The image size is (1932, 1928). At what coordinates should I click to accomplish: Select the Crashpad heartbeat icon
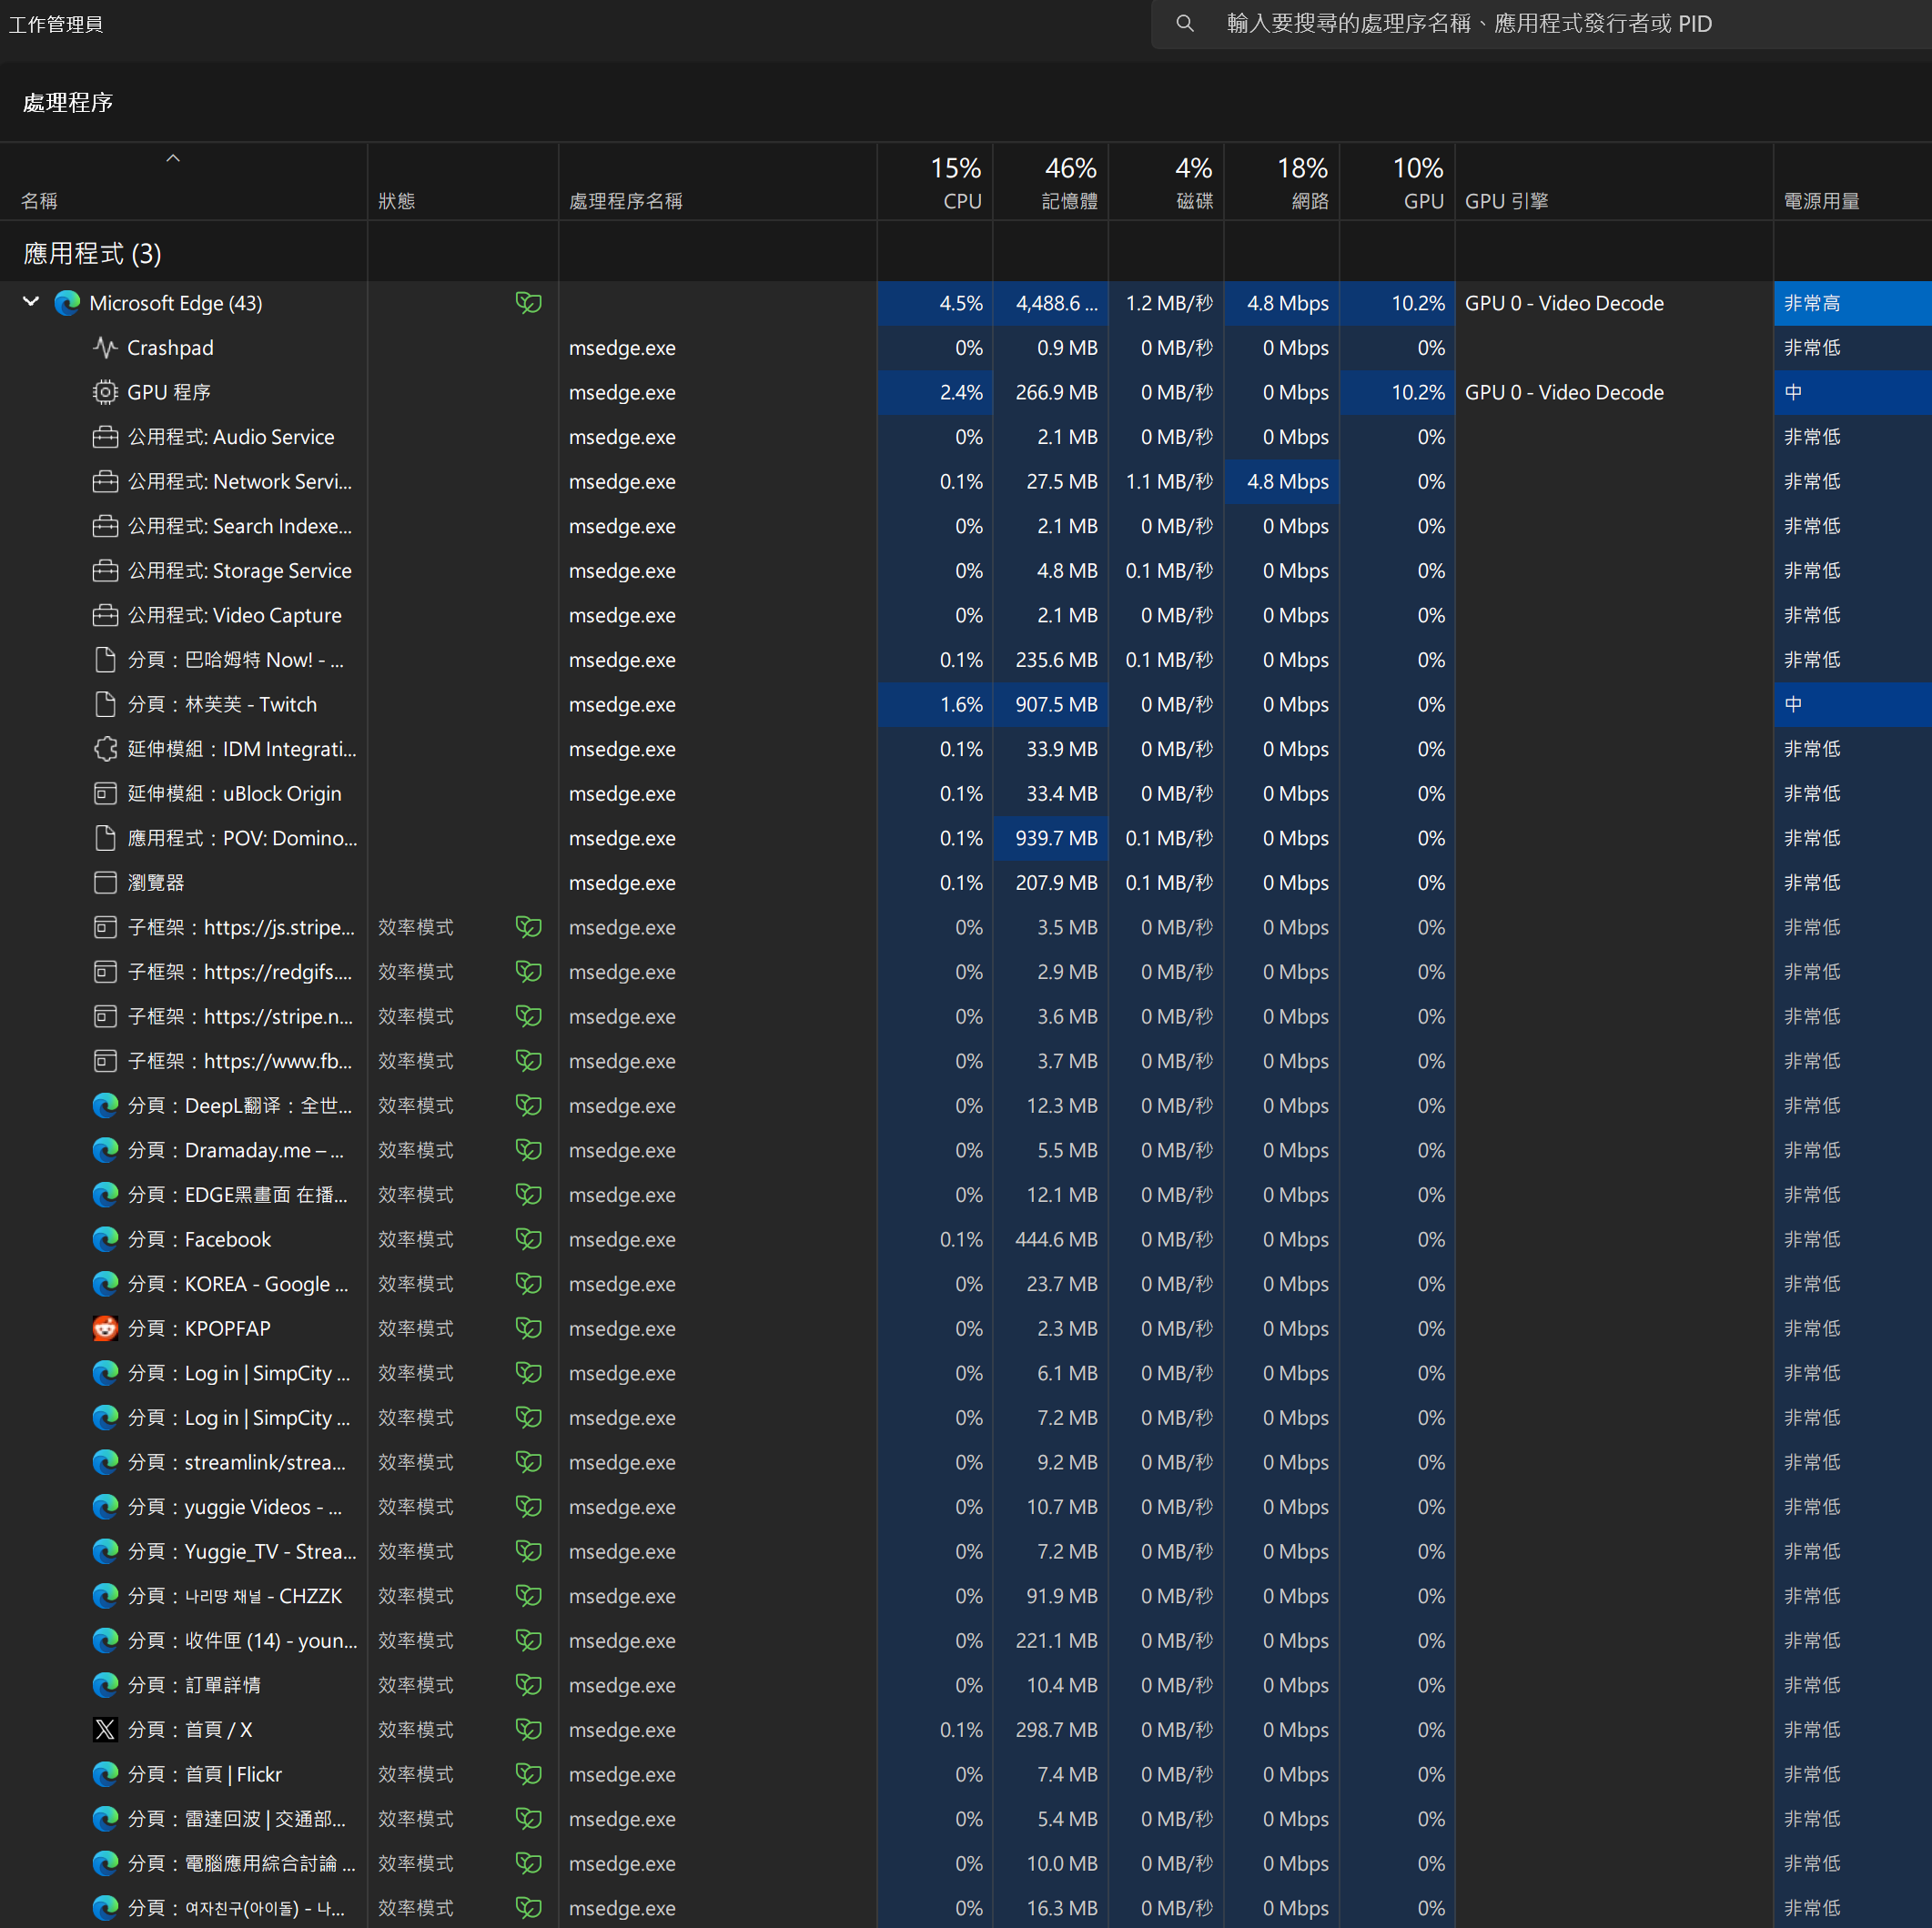(105, 348)
